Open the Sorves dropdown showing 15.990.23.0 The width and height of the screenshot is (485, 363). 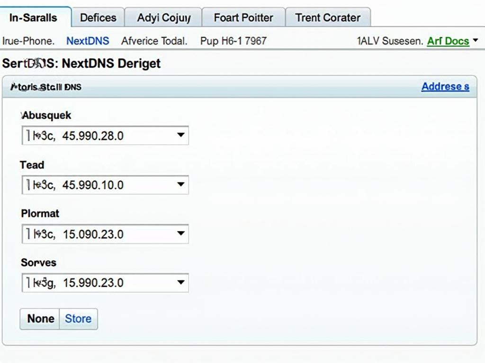coord(105,283)
